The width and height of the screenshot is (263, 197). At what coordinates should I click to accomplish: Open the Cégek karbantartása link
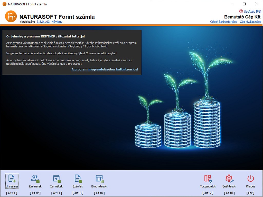pos(223,22)
